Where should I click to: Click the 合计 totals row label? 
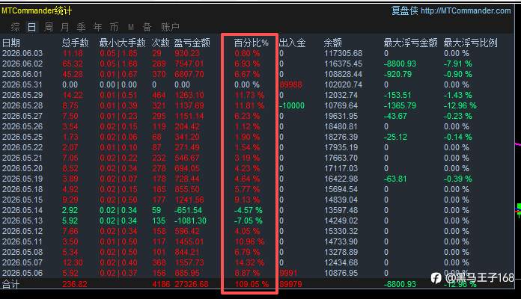tap(10, 284)
